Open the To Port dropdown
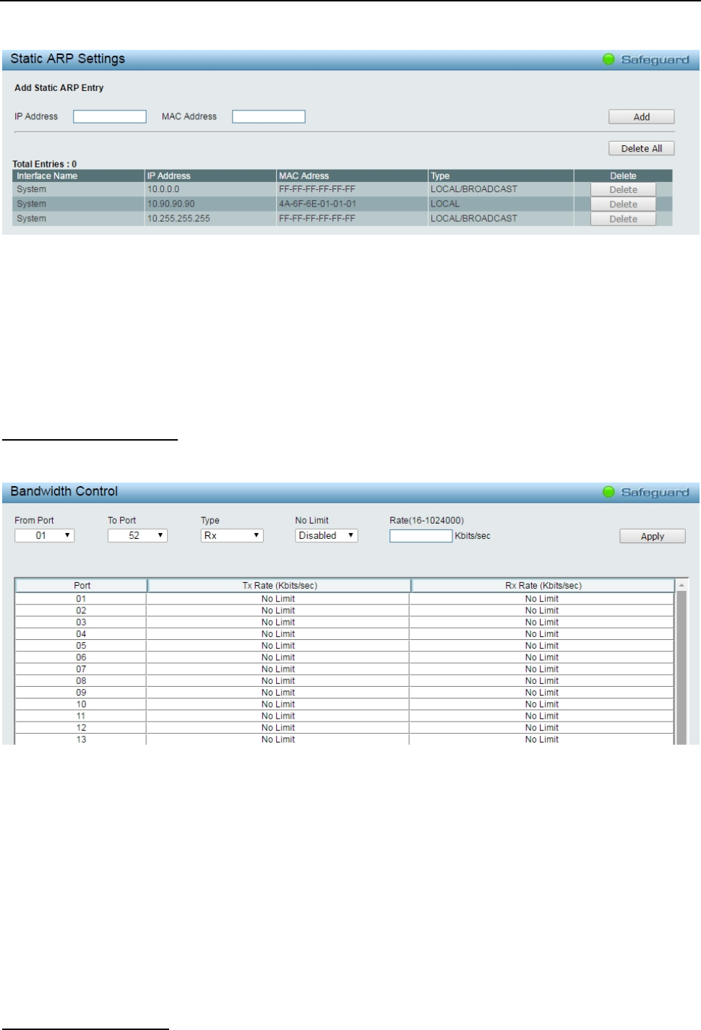Screen dimensions: 701x1030 click(137, 535)
